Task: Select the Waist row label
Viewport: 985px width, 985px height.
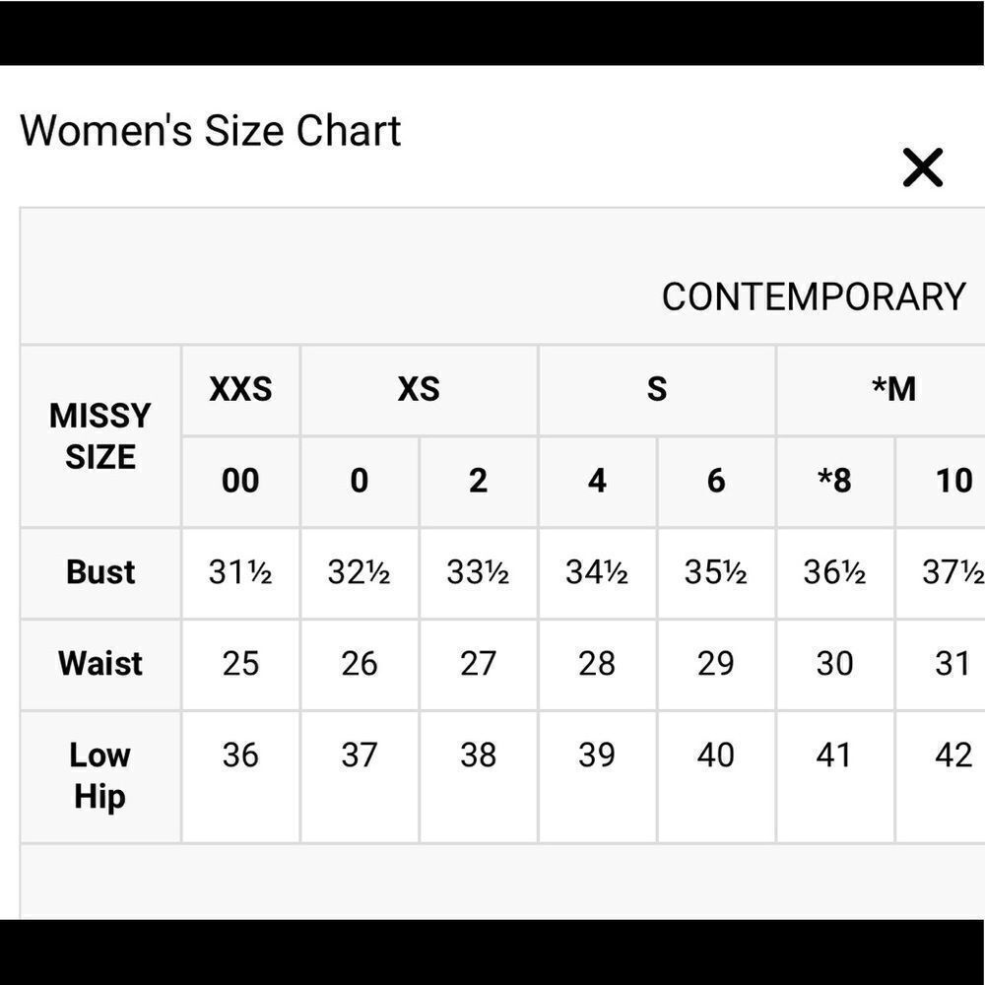Action: (100, 664)
